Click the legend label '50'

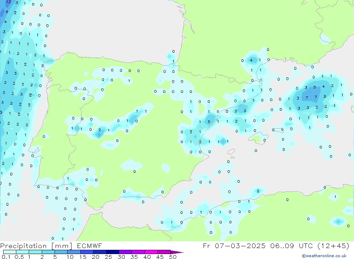tap(173, 257)
